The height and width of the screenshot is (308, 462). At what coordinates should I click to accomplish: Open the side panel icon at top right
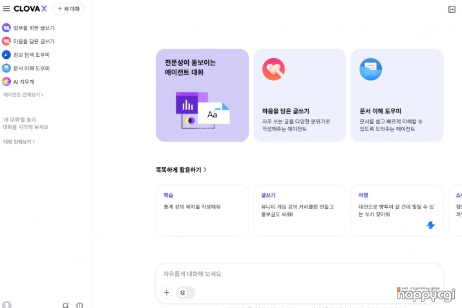[x=452, y=10]
